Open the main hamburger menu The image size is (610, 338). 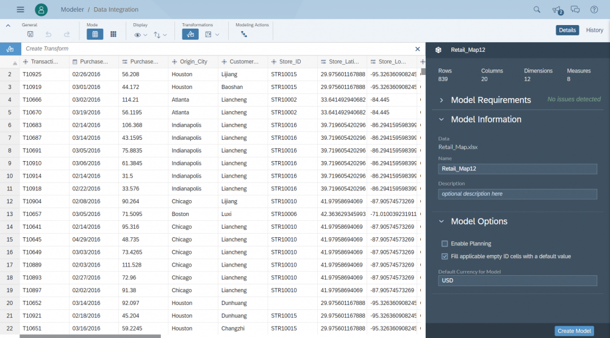coord(20,10)
